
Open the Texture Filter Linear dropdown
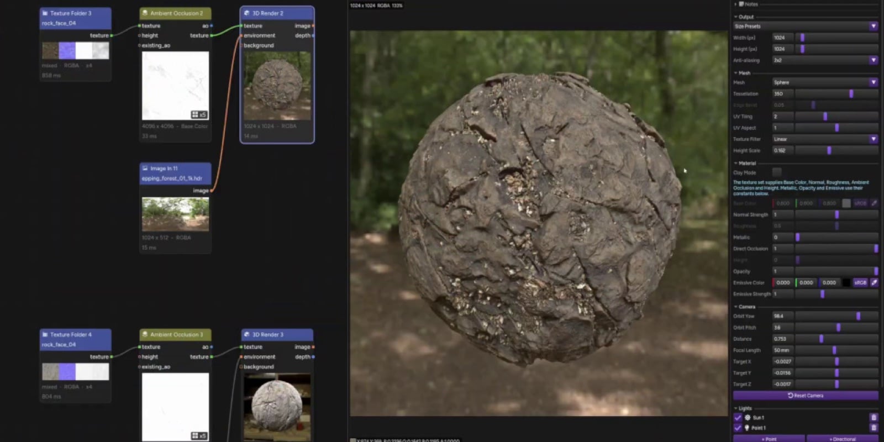[825, 139]
